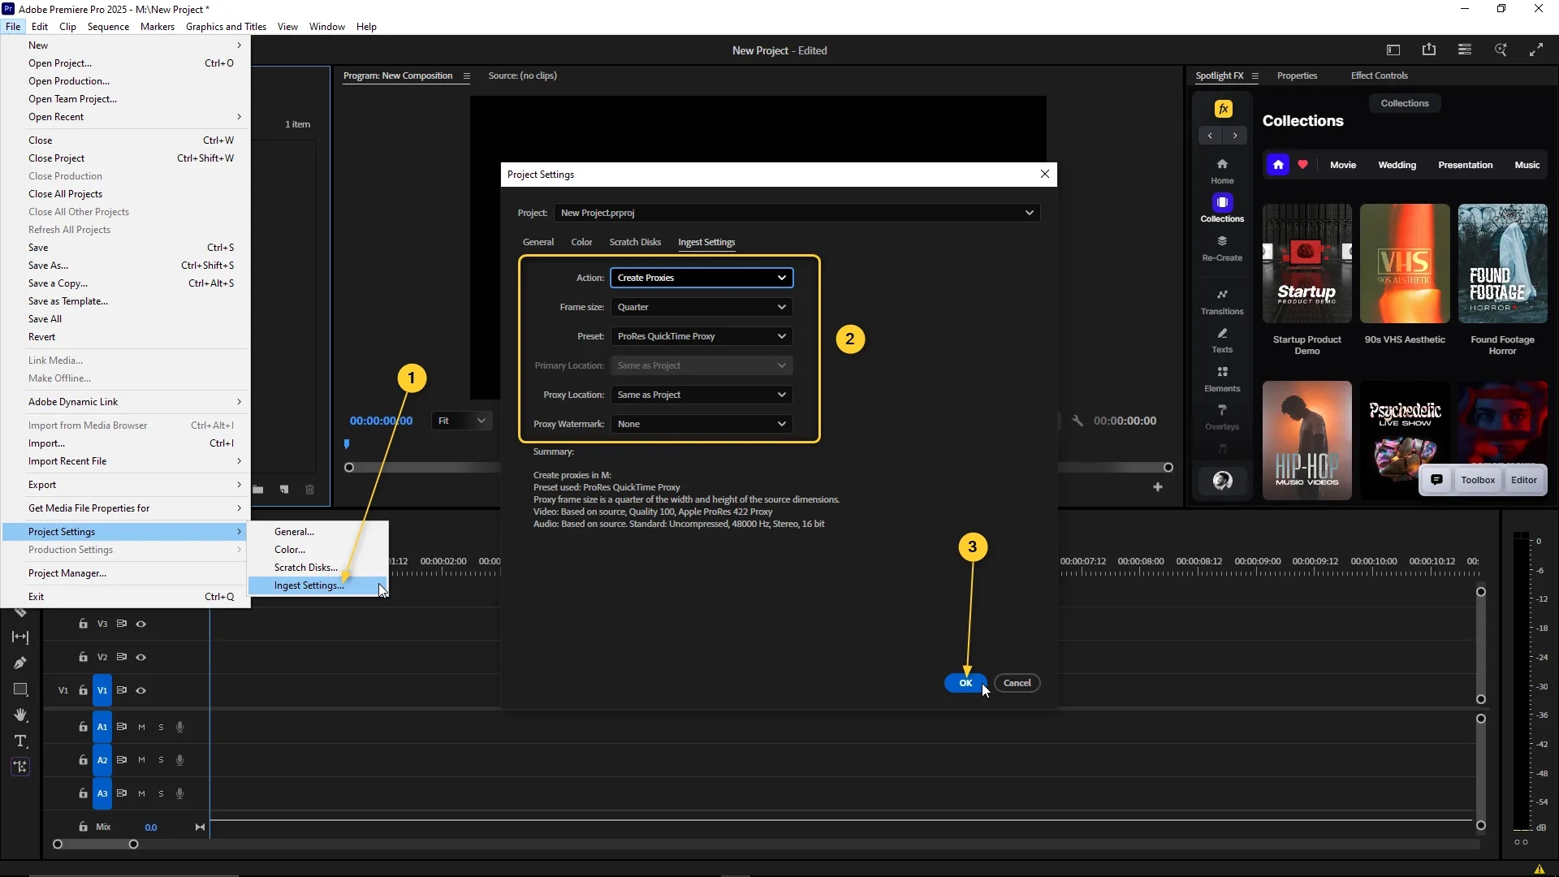Click the Editor button
This screenshot has height=877, width=1559.
1524,480
